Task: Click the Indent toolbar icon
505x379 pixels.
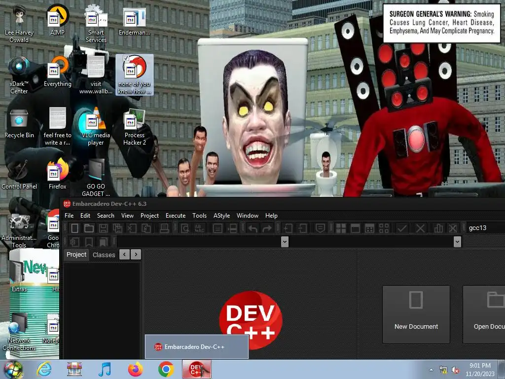Action: pos(288,228)
